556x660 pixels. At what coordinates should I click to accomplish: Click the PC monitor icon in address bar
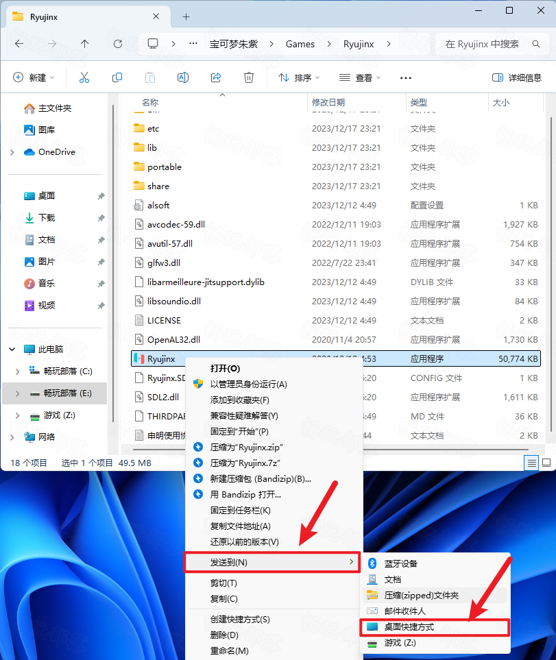tap(153, 44)
